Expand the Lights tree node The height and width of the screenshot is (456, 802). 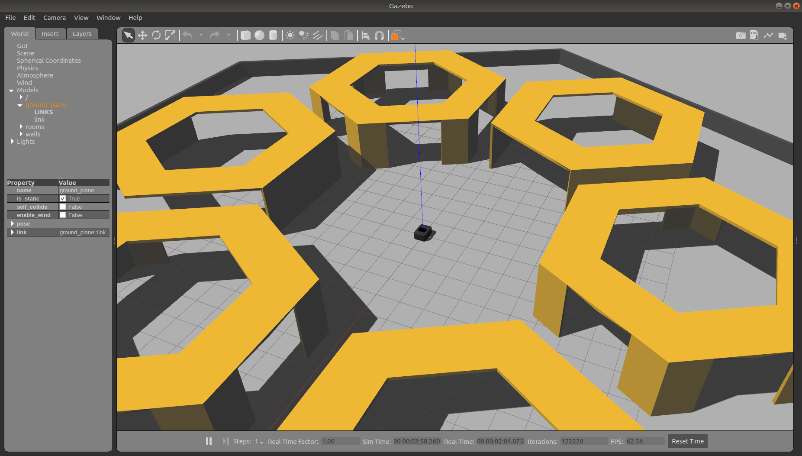point(12,142)
